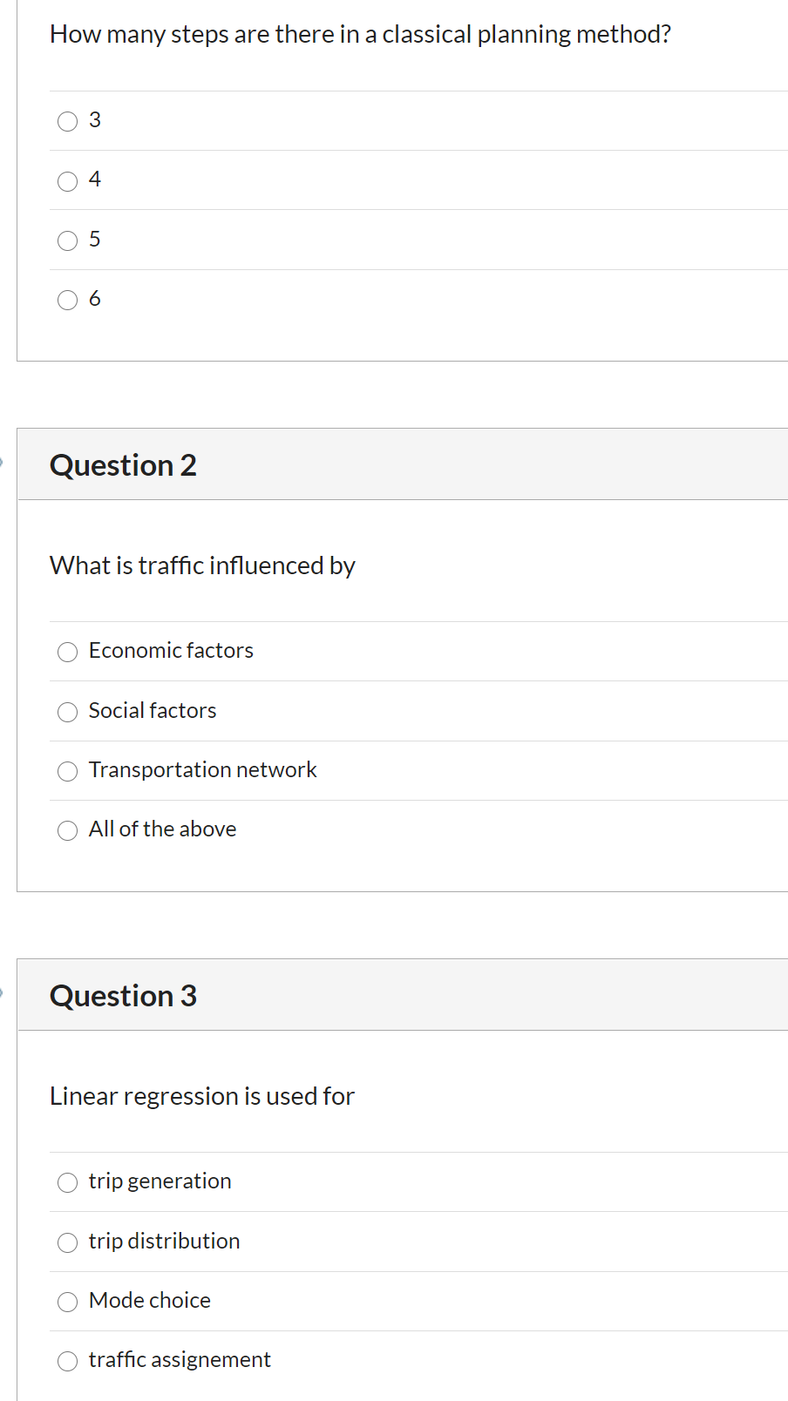Mark the radio button labeled 6
The height and width of the screenshot is (1401, 788).
click(67, 301)
